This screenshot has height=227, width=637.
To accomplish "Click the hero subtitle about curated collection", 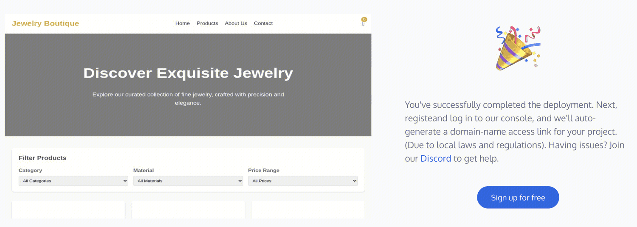I will pyautogui.click(x=188, y=98).
